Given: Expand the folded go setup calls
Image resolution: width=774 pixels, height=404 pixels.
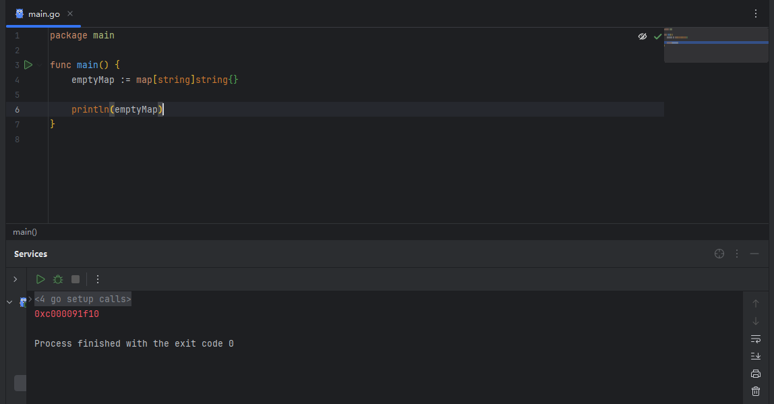Looking at the screenshot, I should [82, 299].
